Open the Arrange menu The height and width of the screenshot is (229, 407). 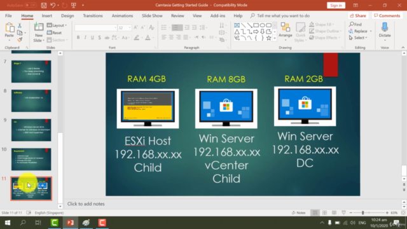[286, 32]
